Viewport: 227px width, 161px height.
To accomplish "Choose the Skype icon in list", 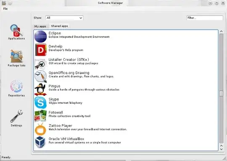I will 40,103.
